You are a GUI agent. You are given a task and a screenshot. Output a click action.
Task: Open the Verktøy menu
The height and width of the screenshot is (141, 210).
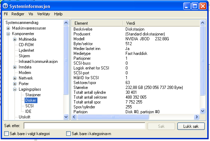click(44, 14)
